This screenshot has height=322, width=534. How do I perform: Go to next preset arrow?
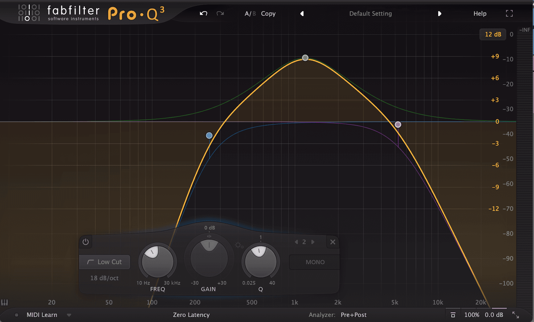coord(440,14)
